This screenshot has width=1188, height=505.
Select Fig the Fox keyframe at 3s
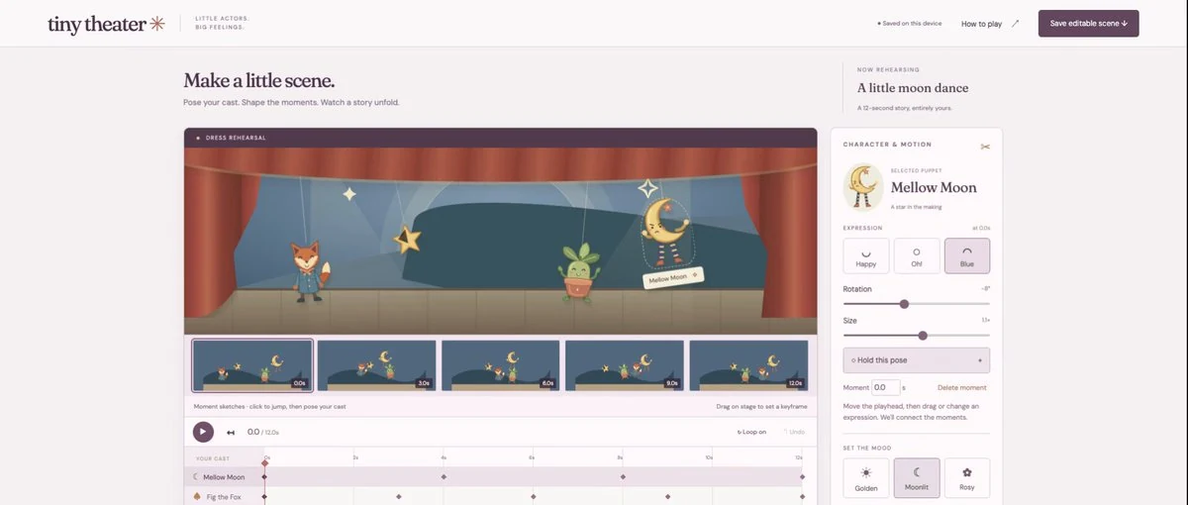coord(399,496)
